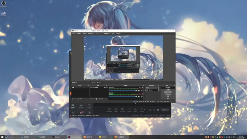Open the Docks menu in OBS

(x=91, y=33)
